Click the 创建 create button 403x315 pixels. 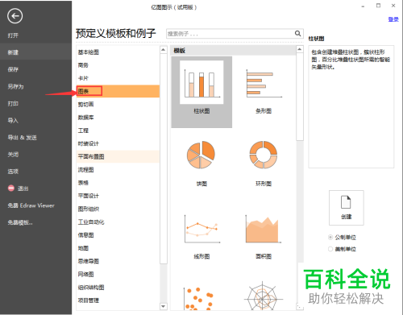[x=347, y=208]
